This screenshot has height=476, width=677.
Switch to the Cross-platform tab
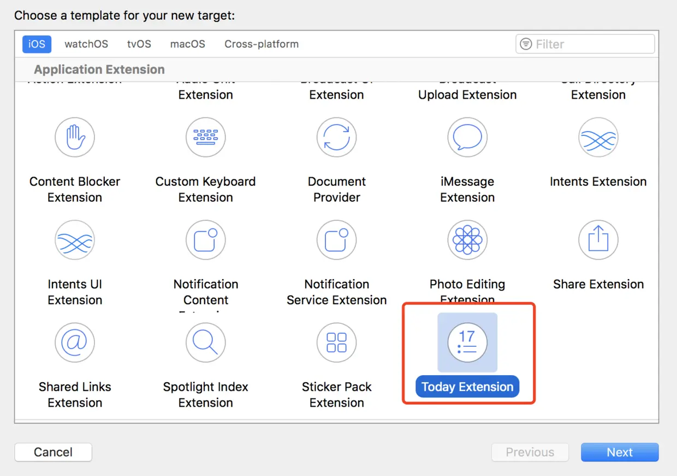coord(262,44)
